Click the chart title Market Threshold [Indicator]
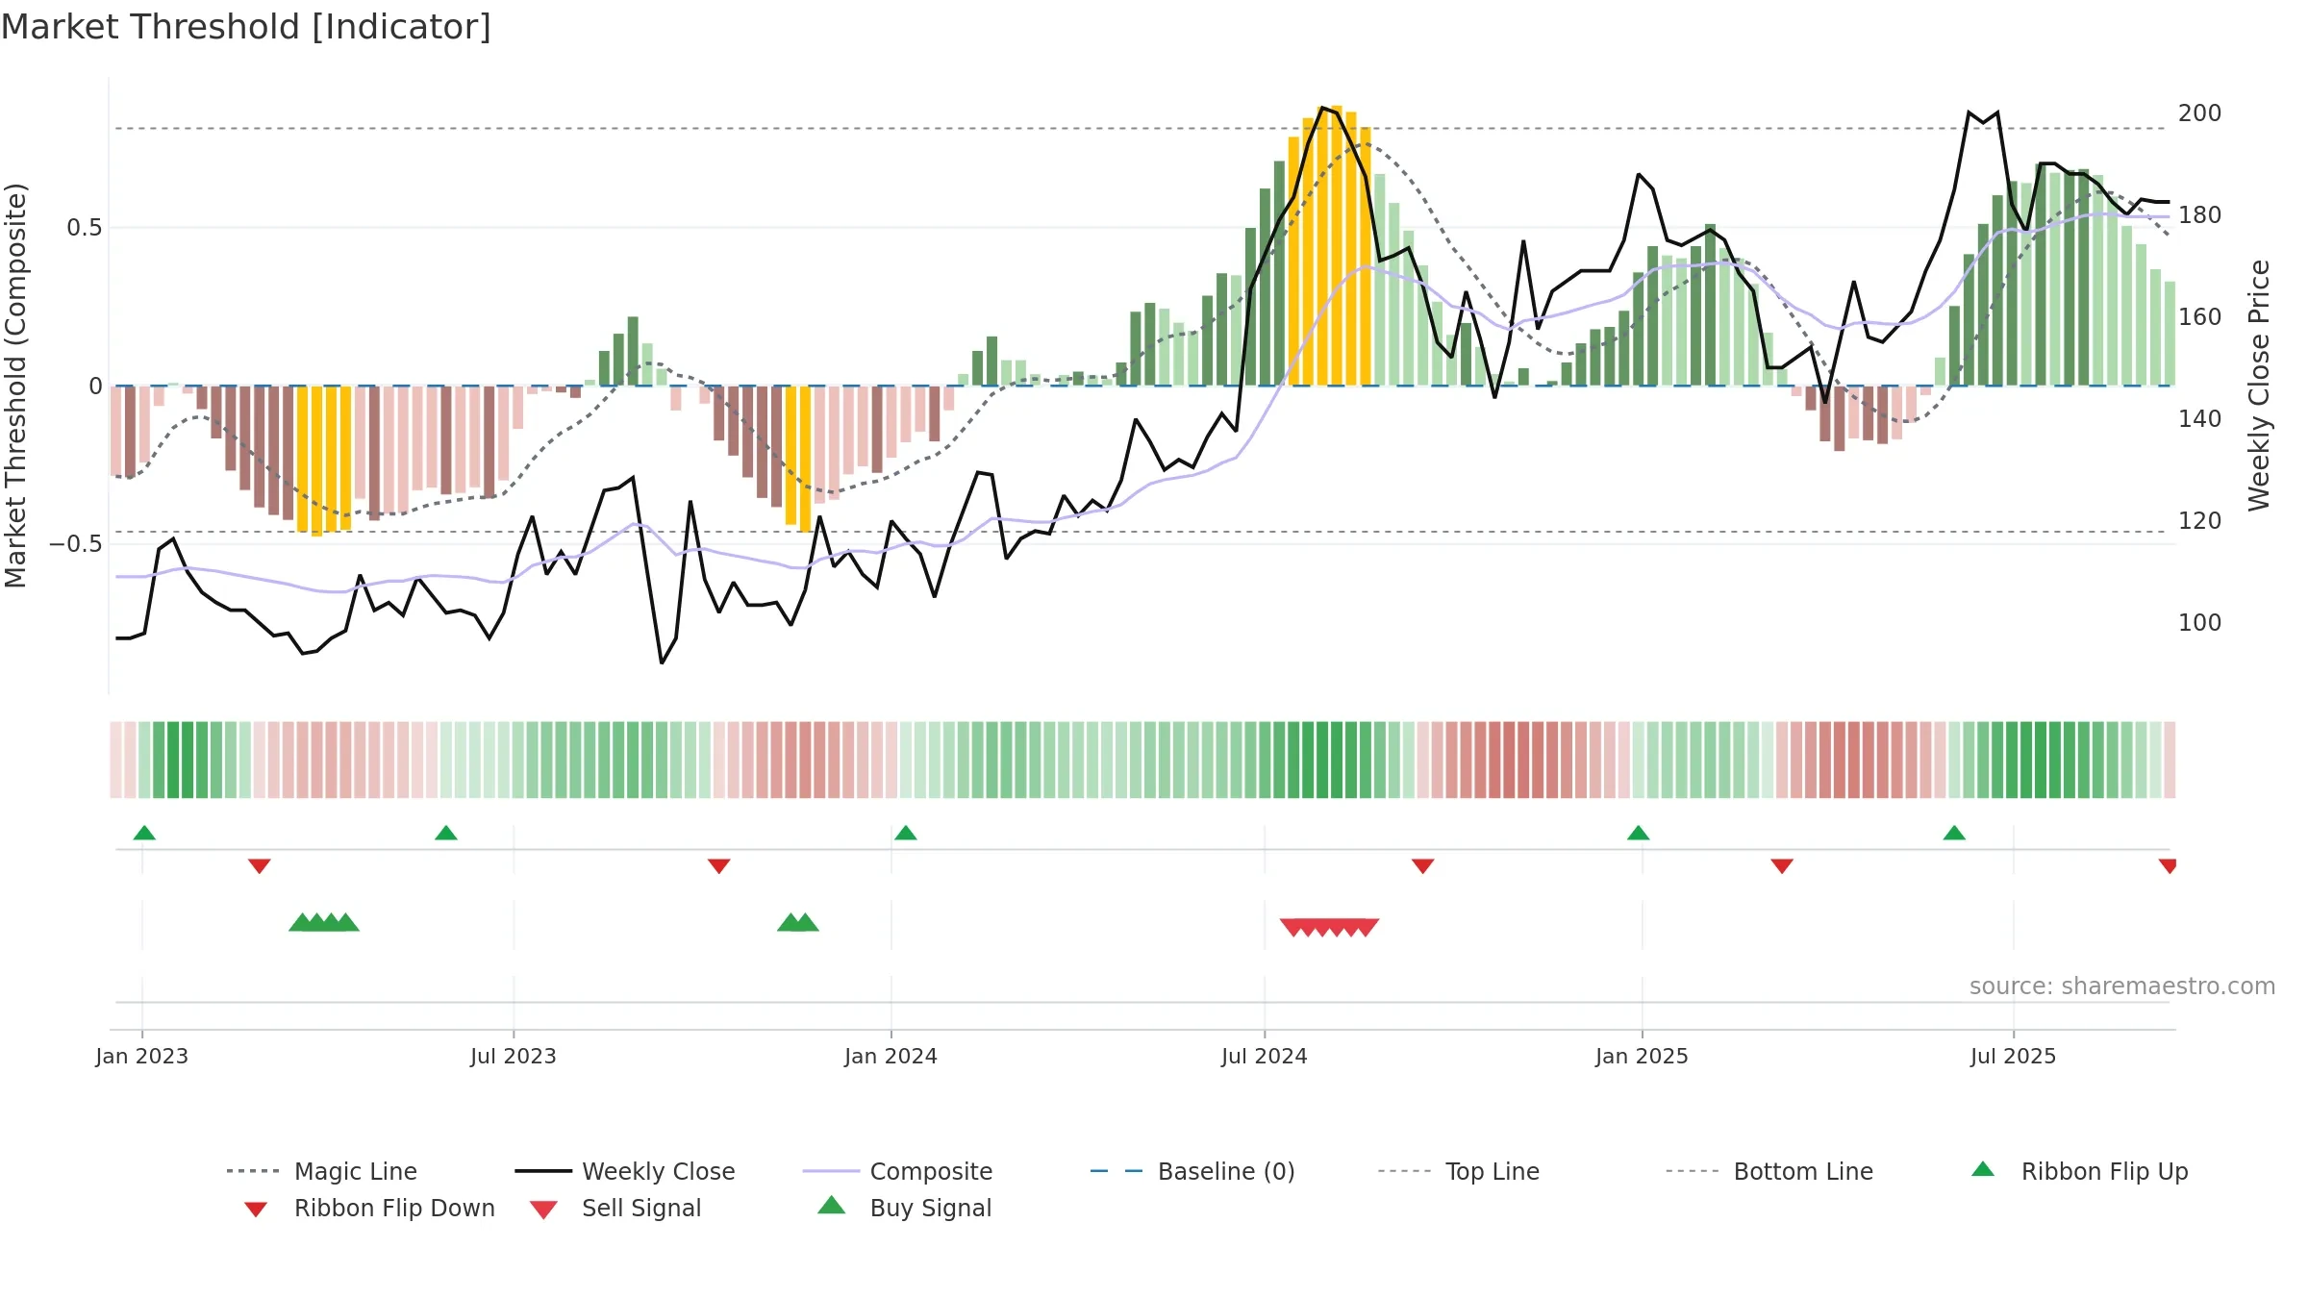Image resolution: width=2308 pixels, height=1298 pixels. [246, 27]
